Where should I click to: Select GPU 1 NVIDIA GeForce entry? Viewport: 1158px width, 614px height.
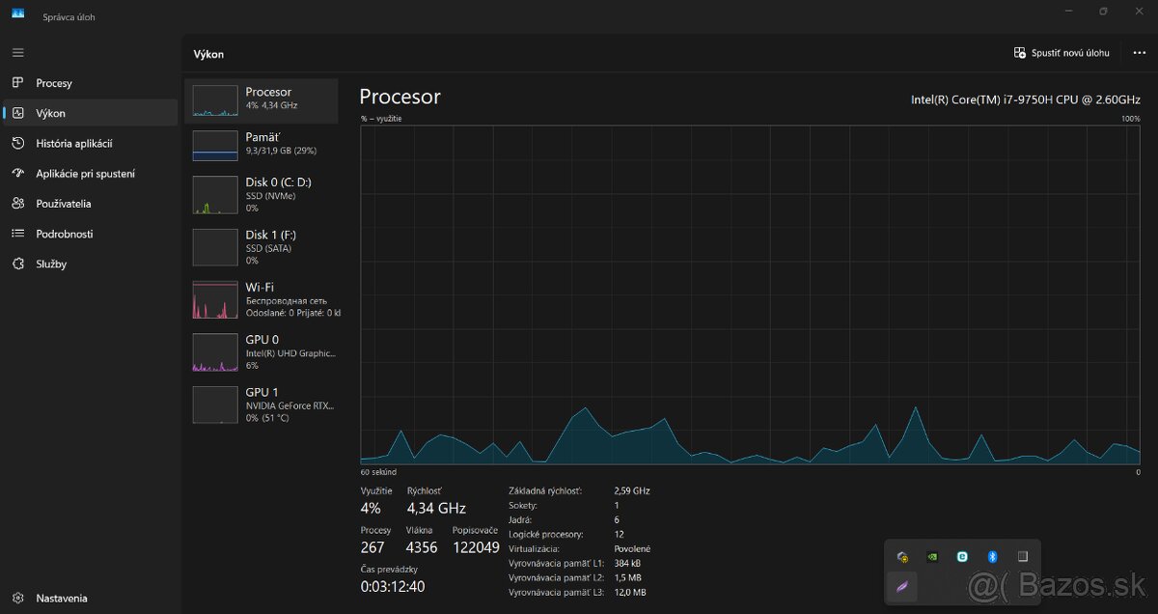pos(262,405)
